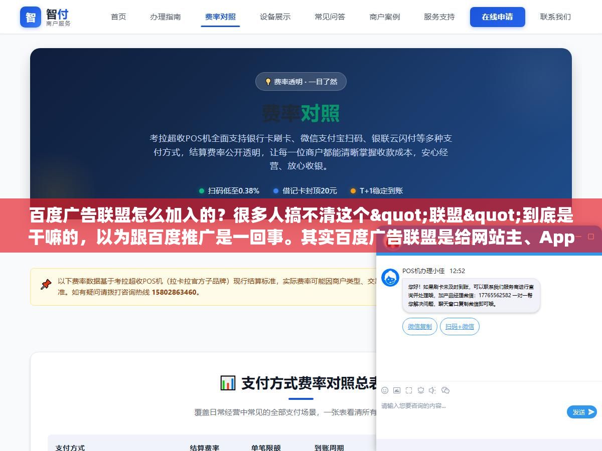Viewport: 602px width, 451px height.
Task: Open the 首页 nav item
Action: tap(118, 17)
